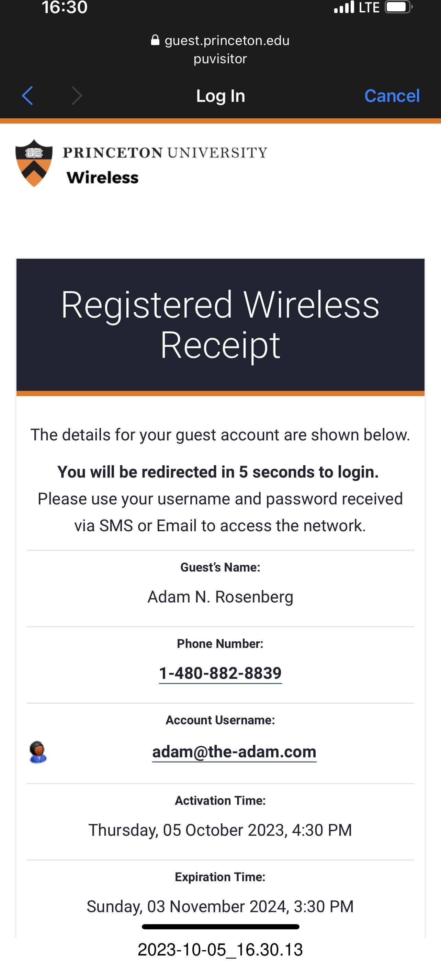Click the Princeton University Wireless wordmark
441x961 pixels.
pos(165,164)
